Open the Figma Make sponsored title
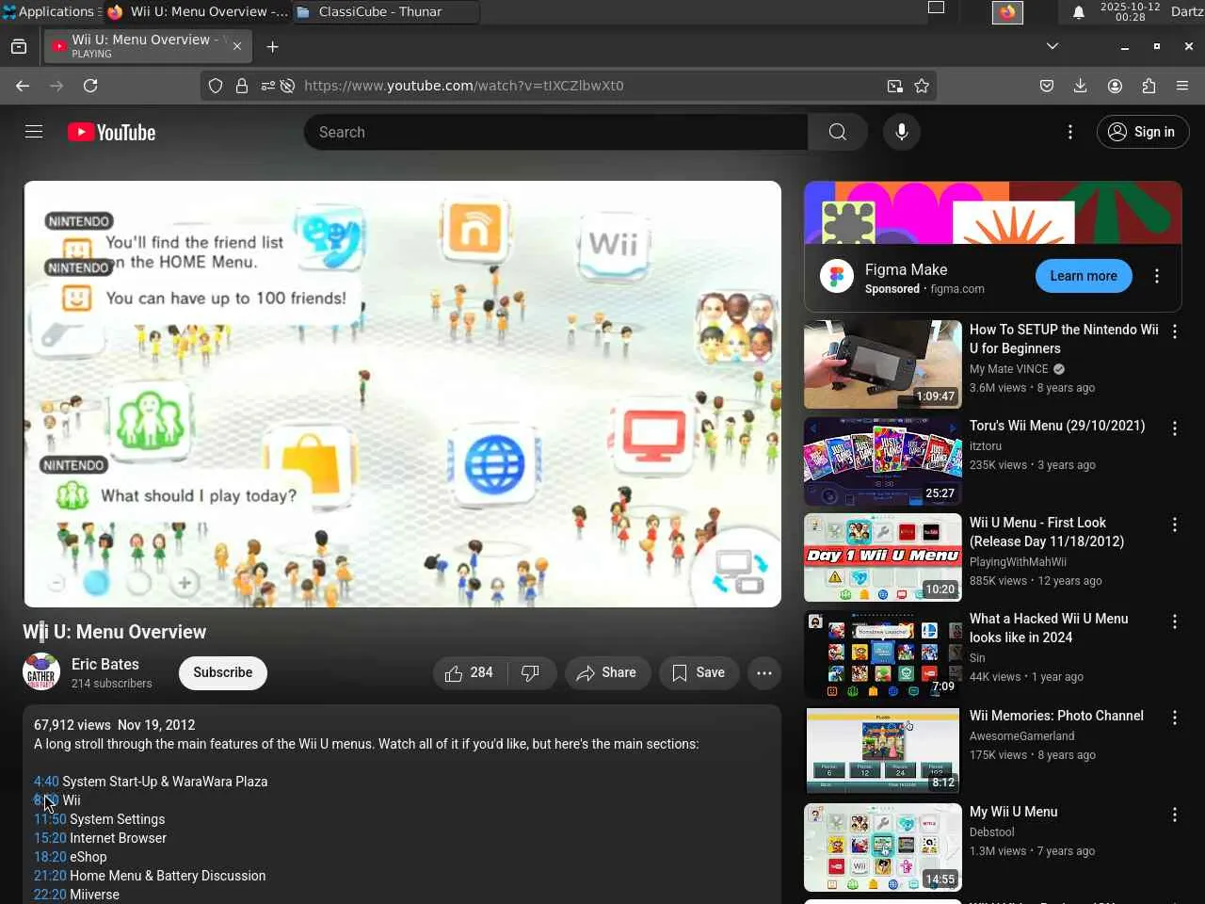Viewport: 1205px width, 904px height. pyautogui.click(x=906, y=269)
